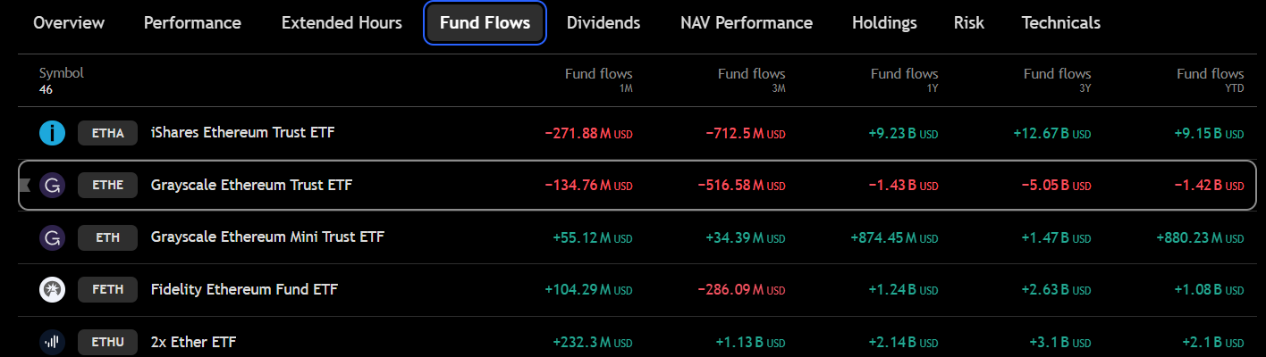This screenshot has height=357, width=1266.
Task: Switch to the Performance tab
Action: coord(192,23)
